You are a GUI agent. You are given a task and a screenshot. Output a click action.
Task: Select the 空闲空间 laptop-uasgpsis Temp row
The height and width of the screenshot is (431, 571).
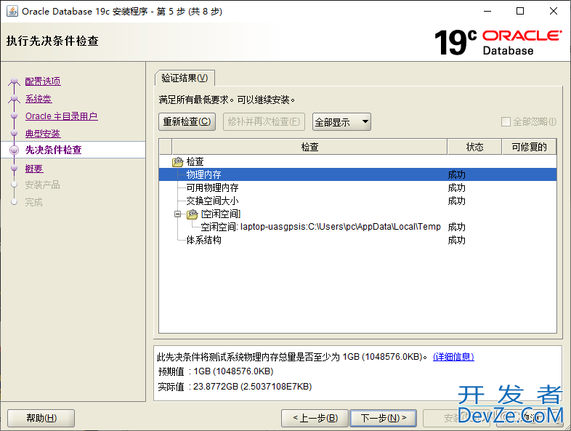357,227
